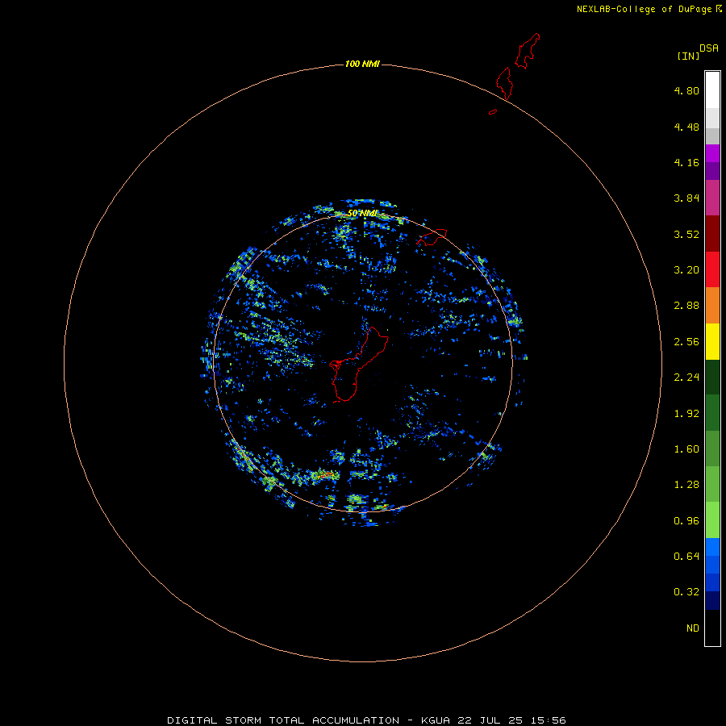
Task: Click the 50 NMI range ring label
Action: point(362,213)
